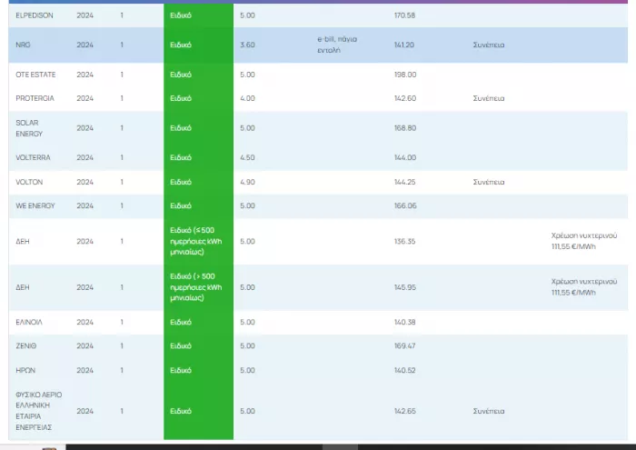Click the 5.00 value in ΦΥΣΙΚΟ ΑΕΡΙΟ row
The image size is (636, 450).
[x=247, y=411]
